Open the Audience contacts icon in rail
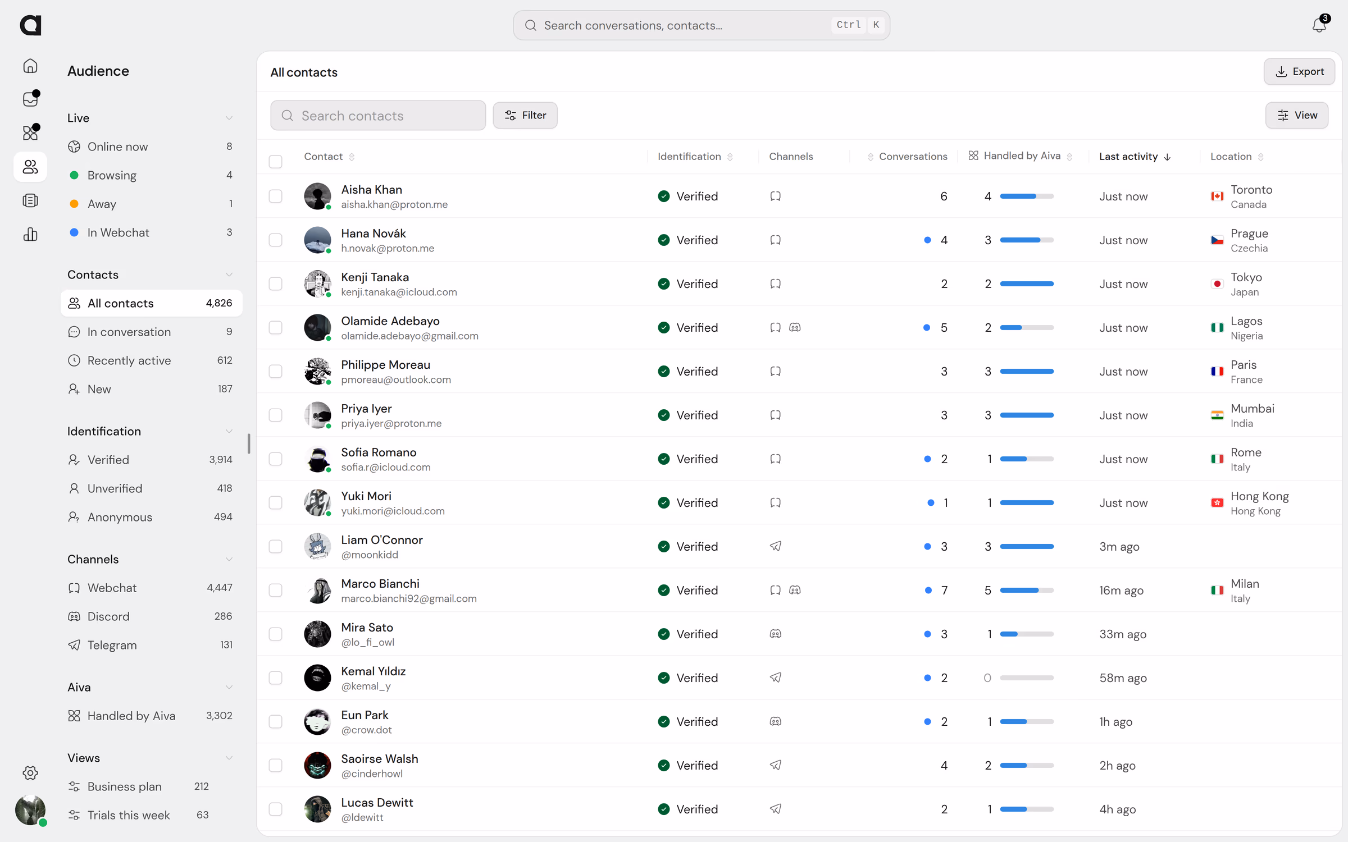The image size is (1348, 842). click(x=30, y=167)
